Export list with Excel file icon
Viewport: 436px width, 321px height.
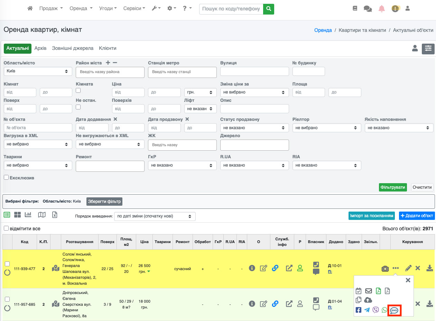click(55, 215)
